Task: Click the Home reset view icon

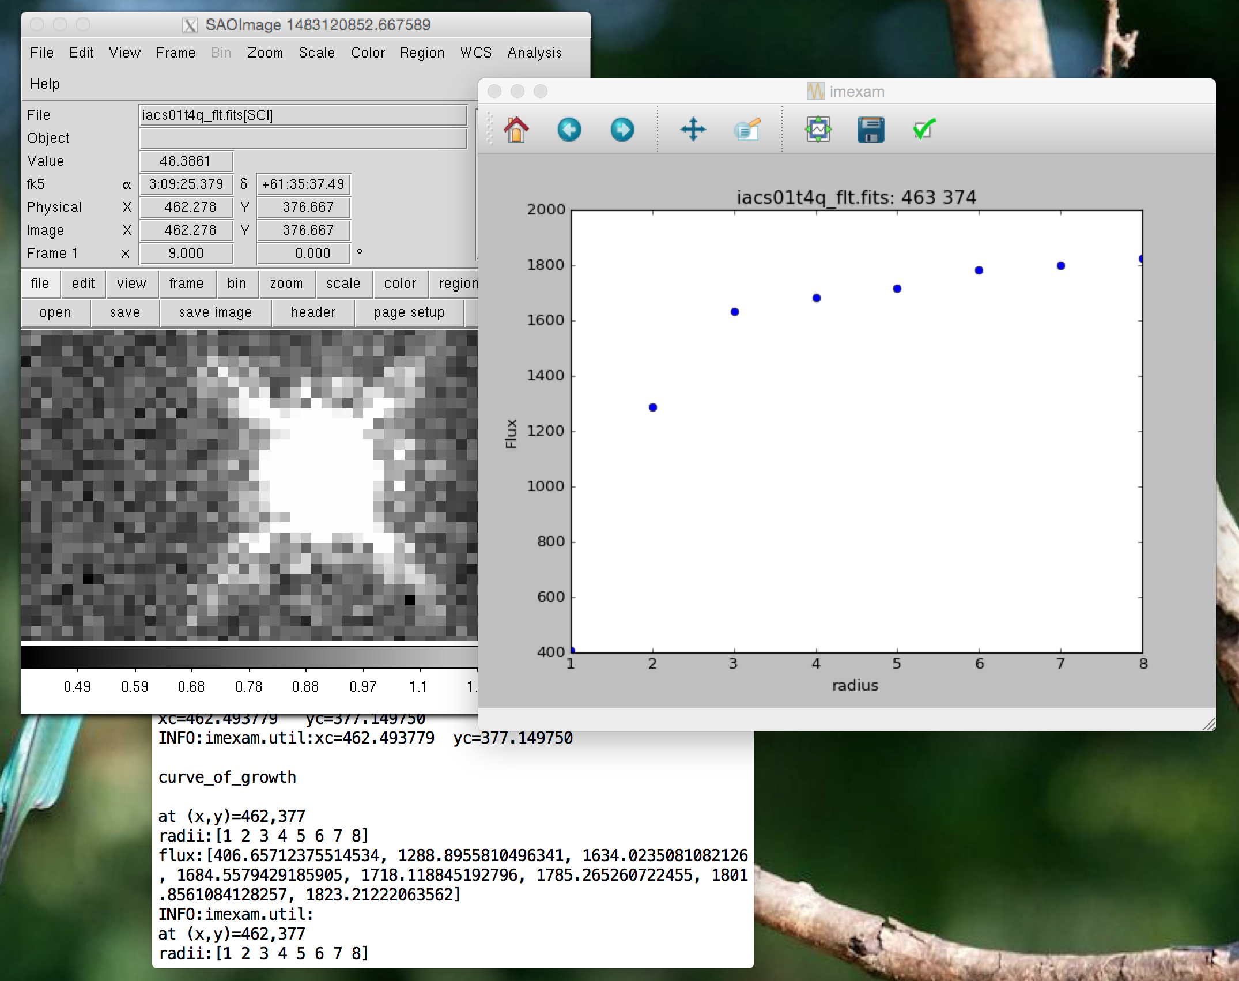Action: pos(516,130)
